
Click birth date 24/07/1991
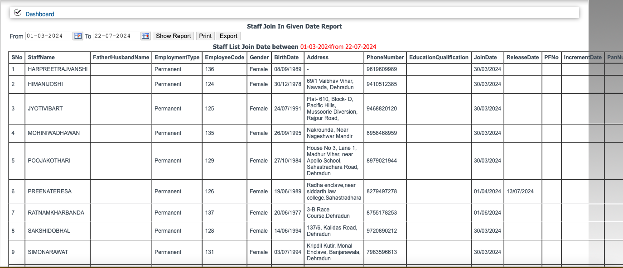tap(288, 109)
